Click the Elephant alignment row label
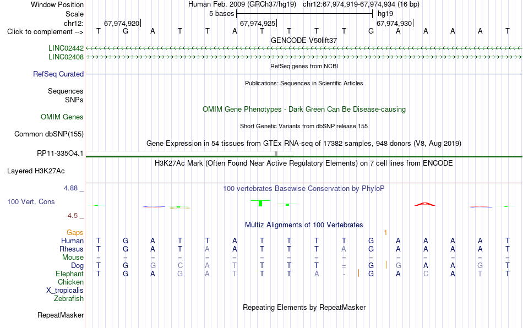This screenshot has width=523, height=328. pos(69,274)
